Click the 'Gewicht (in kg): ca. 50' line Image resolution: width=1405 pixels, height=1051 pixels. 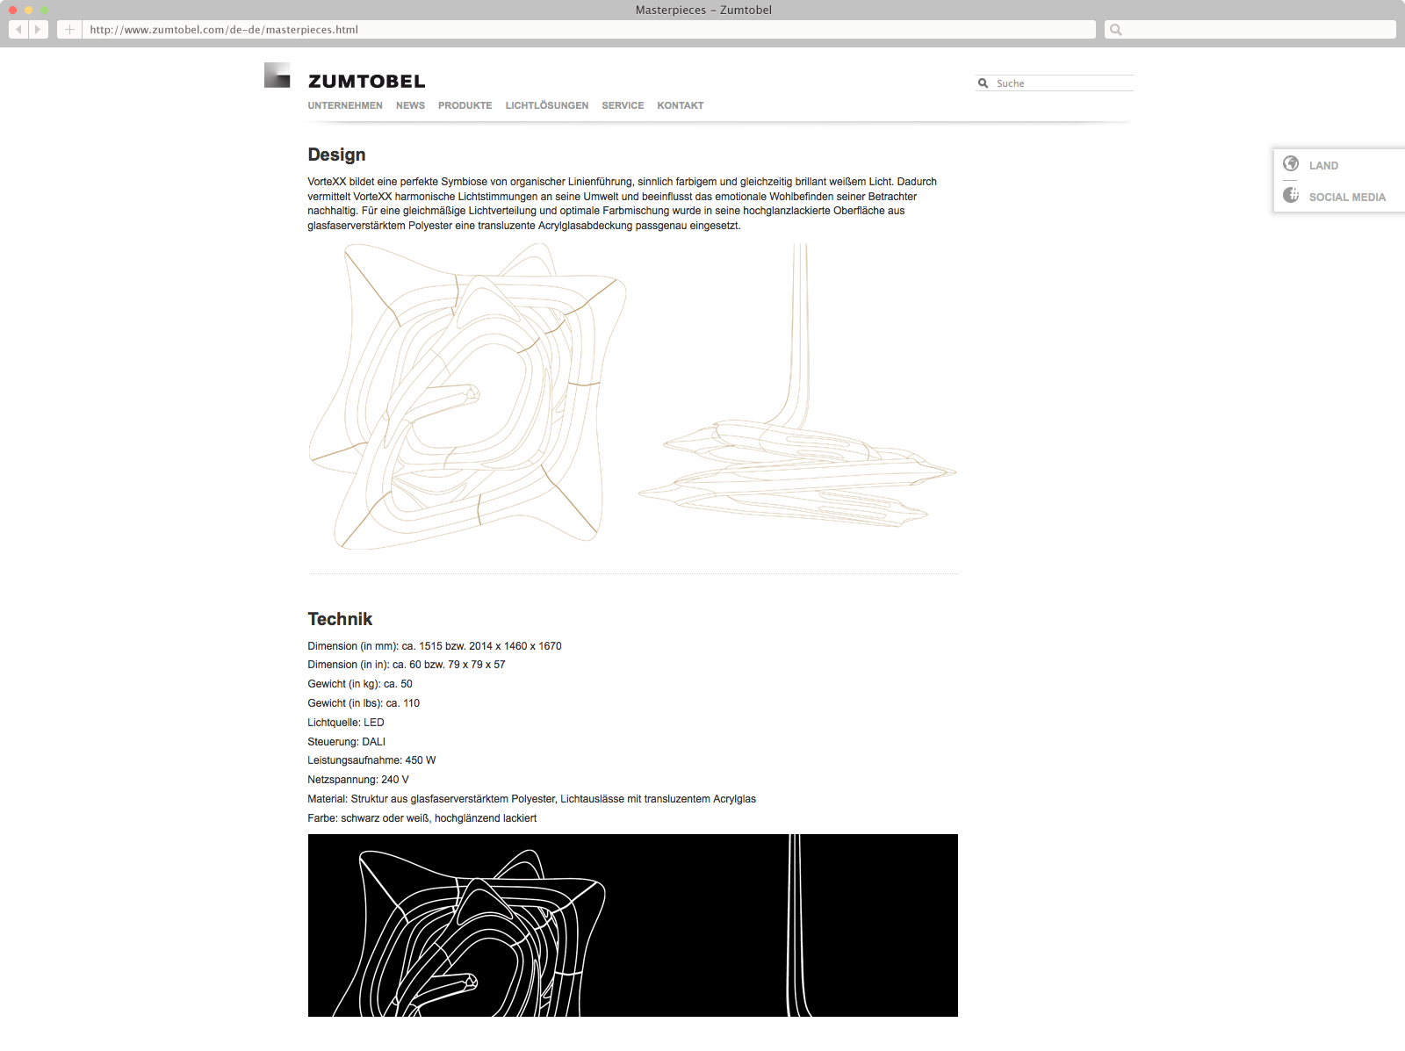pos(360,684)
